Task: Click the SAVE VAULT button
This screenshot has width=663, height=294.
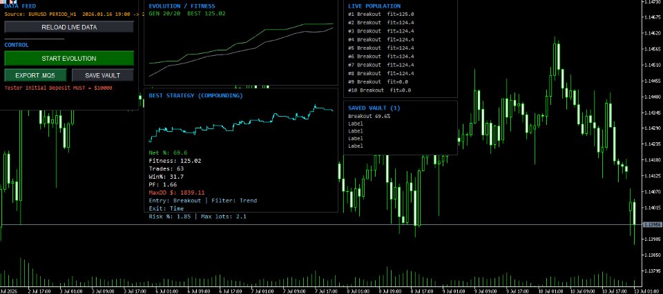Action: (x=103, y=76)
